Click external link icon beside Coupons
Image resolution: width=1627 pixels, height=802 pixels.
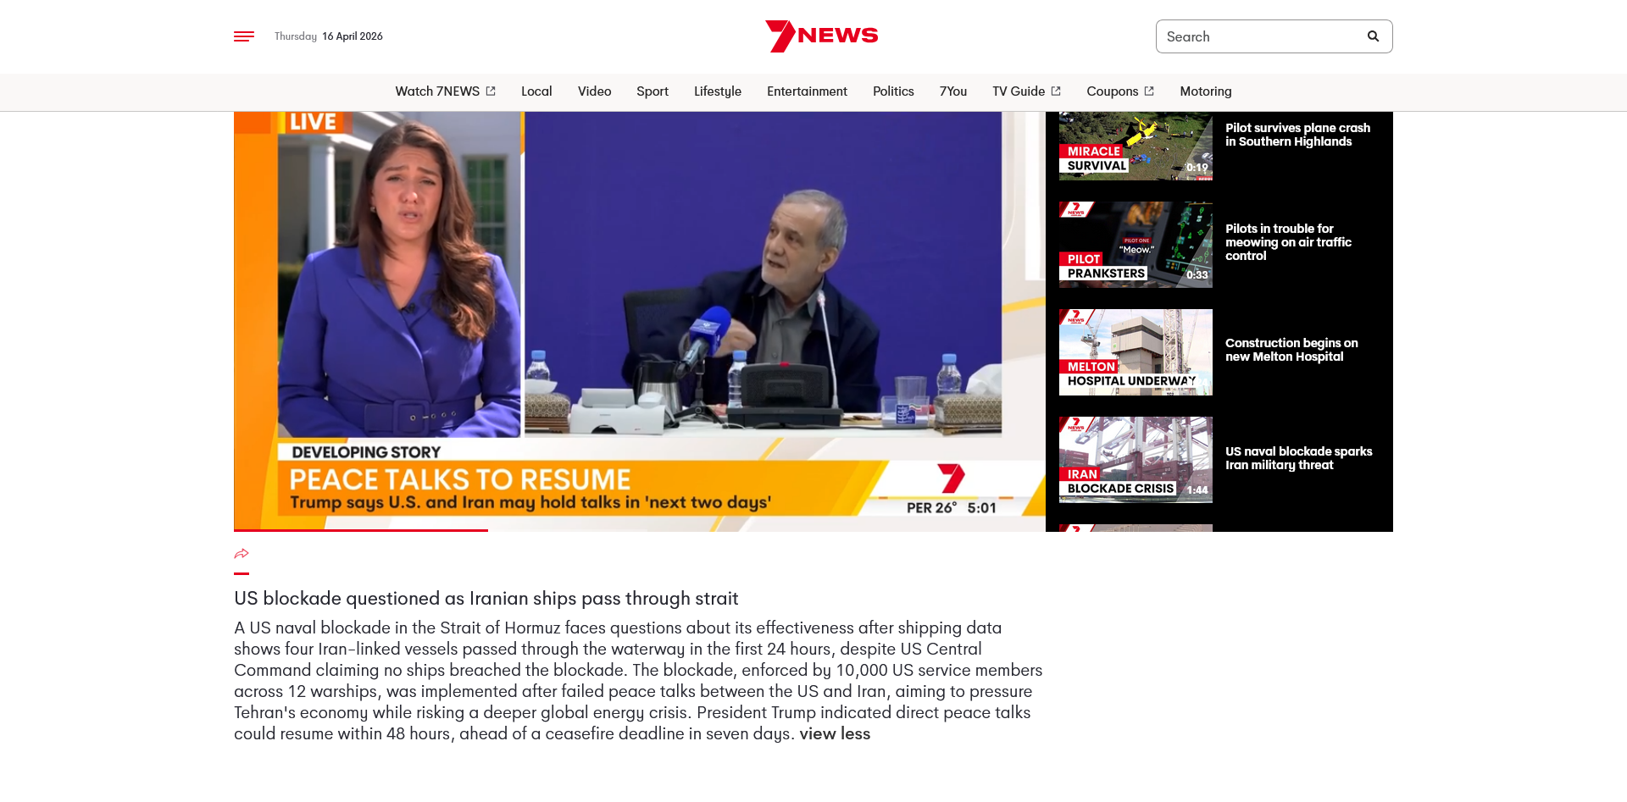click(1149, 91)
